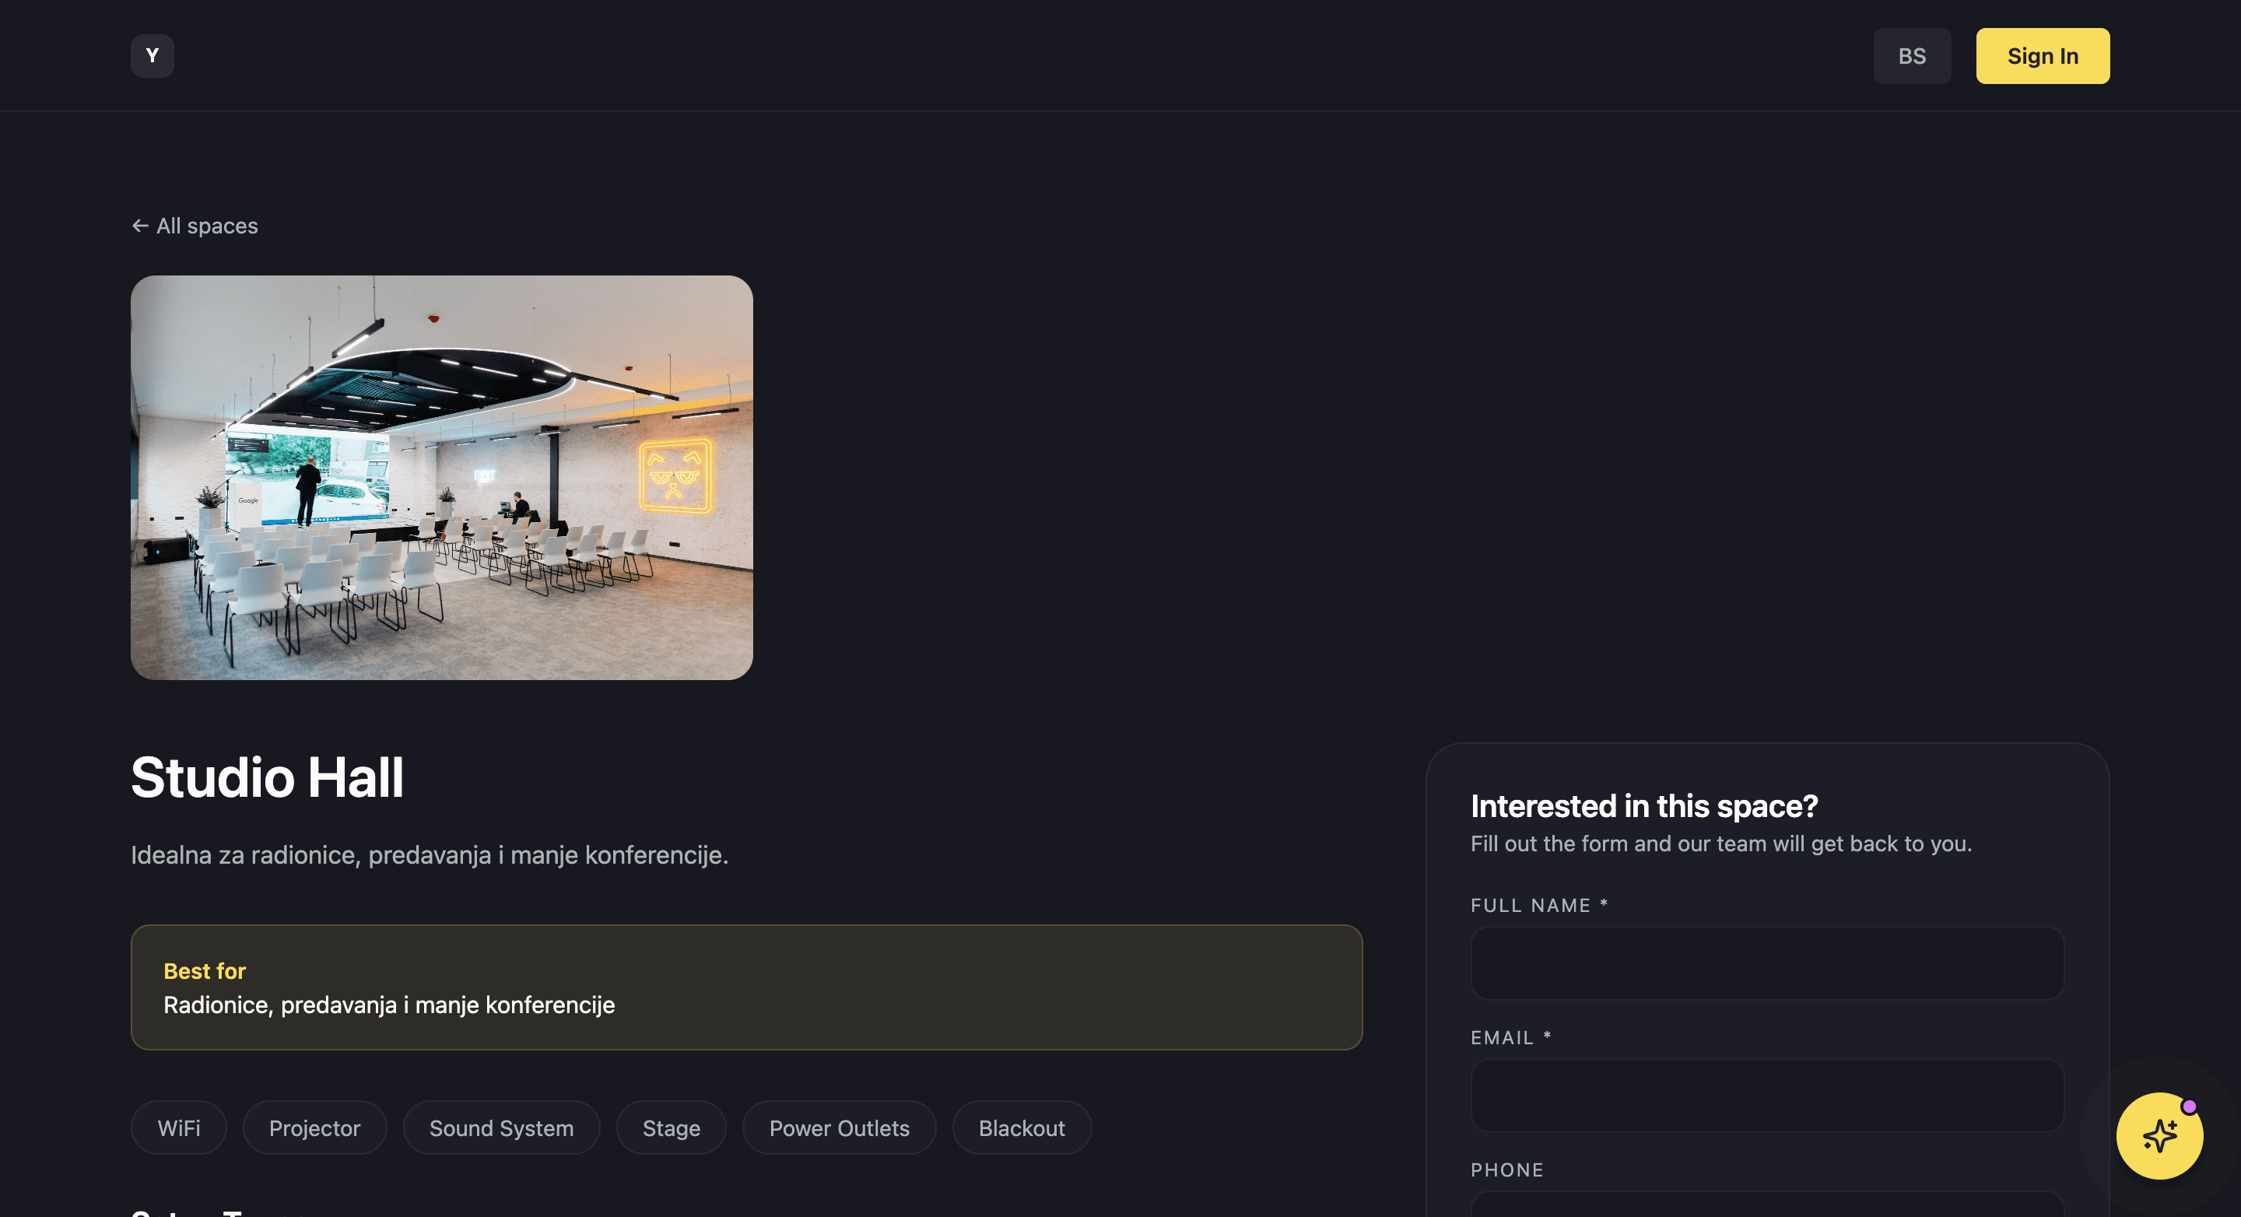Select the Sound System amenity tag
This screenshot has height=1217, width=2241.
tap(501, 1128)
